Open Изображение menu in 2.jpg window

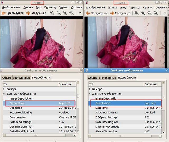(x=96, y=8)
